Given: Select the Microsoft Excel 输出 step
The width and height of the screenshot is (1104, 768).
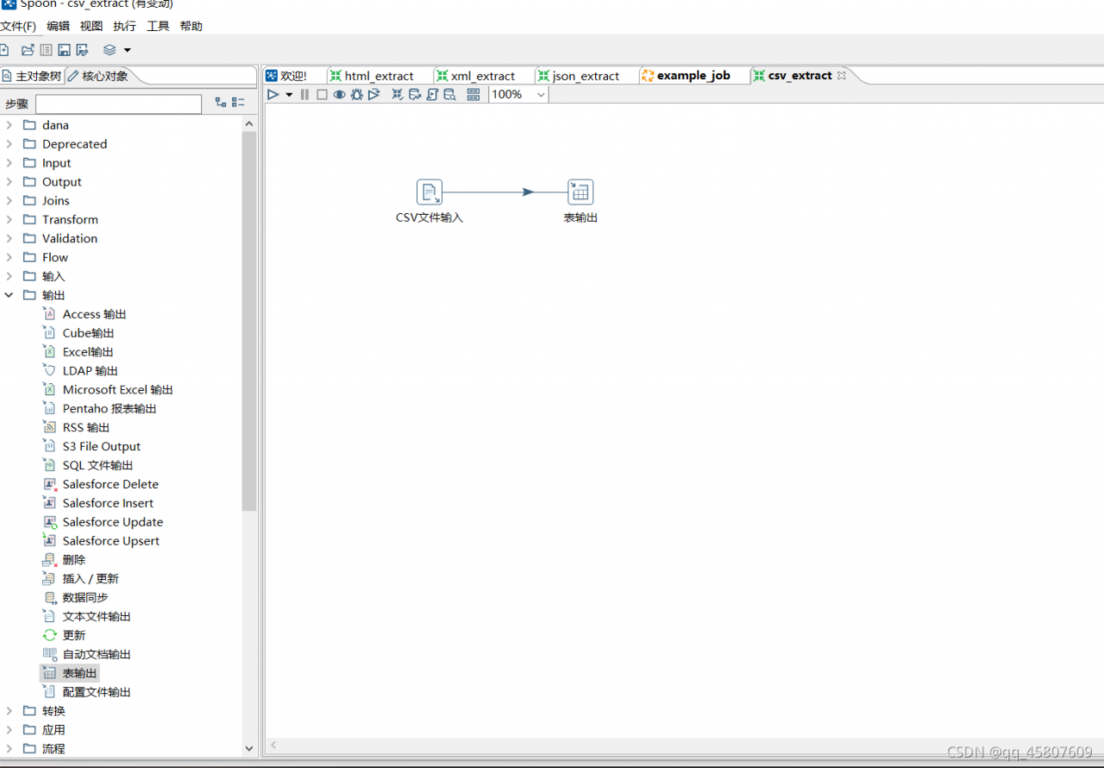Looking at the screenshot, I should [117, 390].
